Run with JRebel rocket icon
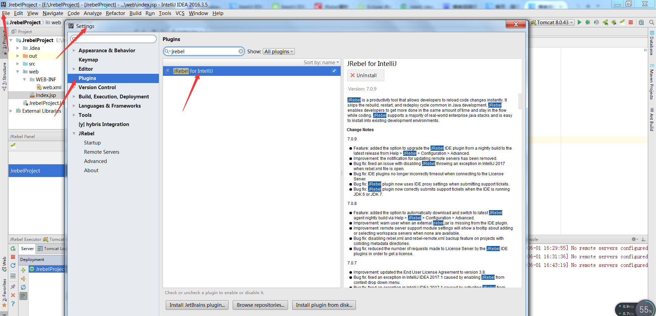The height and width of the screenshot is (316, 656). click(605, 23)
